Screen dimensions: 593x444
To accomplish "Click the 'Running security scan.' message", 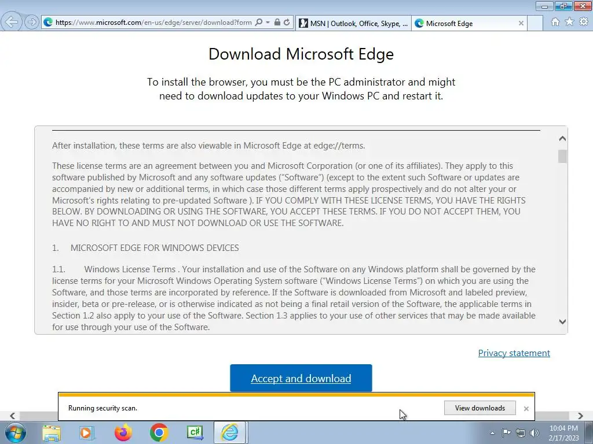I will 103,408.
